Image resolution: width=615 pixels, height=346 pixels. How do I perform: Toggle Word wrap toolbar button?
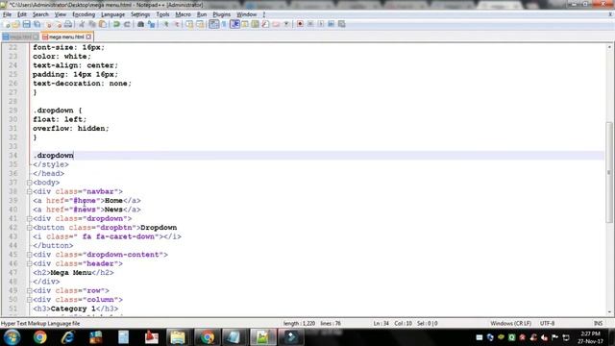click(213, 24)
